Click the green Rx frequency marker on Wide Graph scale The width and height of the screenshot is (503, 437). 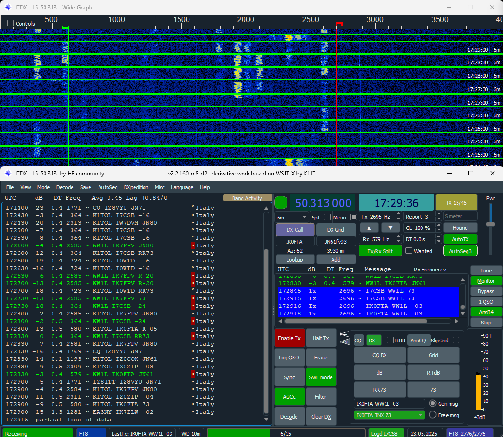point(65,27)
